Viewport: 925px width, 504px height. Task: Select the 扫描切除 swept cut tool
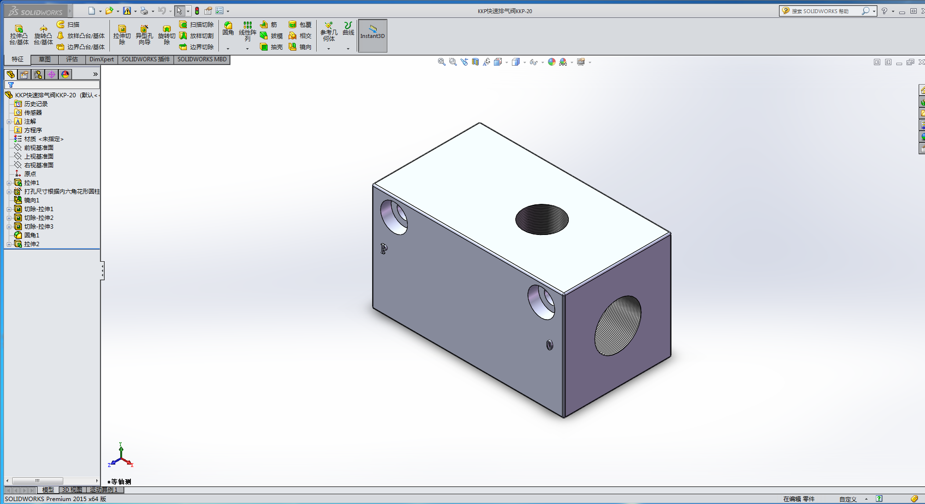pyautogui.click(x=197, y=24)
